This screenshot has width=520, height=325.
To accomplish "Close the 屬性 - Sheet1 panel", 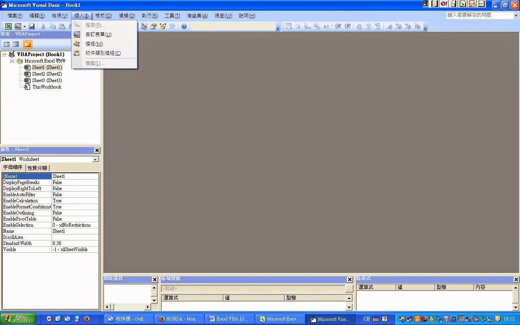I will pyautogui.click(x=97, y=150).
